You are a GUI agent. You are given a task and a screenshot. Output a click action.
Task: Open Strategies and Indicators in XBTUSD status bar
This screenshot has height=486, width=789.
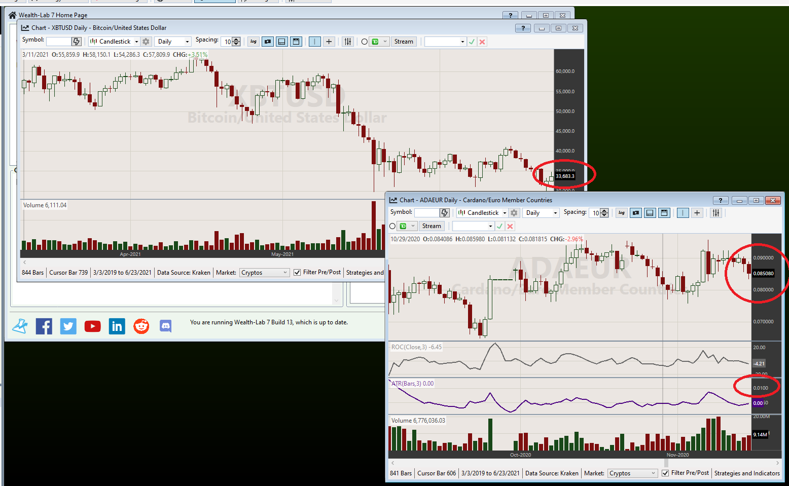[x=365, y=273]
